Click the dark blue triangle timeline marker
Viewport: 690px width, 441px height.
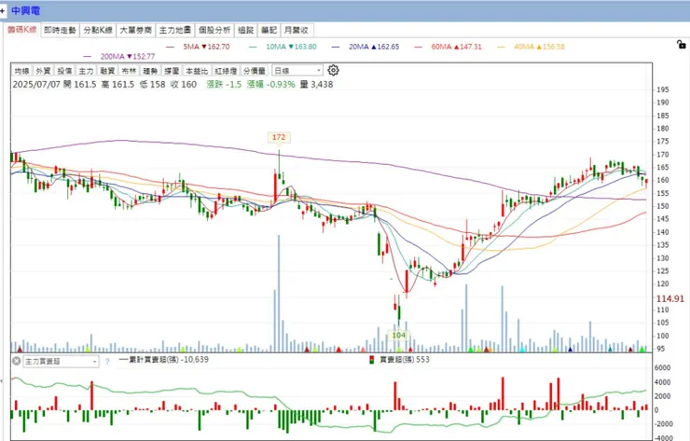pos(571,350)
